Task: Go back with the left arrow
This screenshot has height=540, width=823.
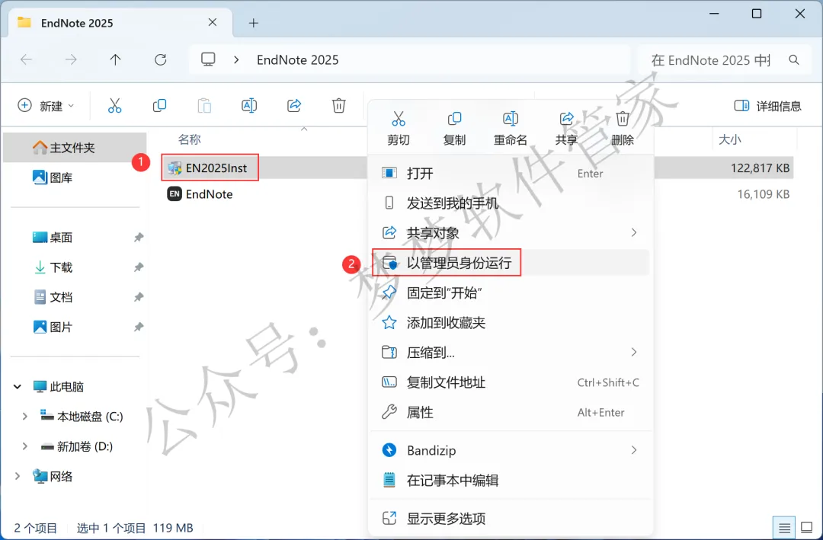Action: point(26,60)
